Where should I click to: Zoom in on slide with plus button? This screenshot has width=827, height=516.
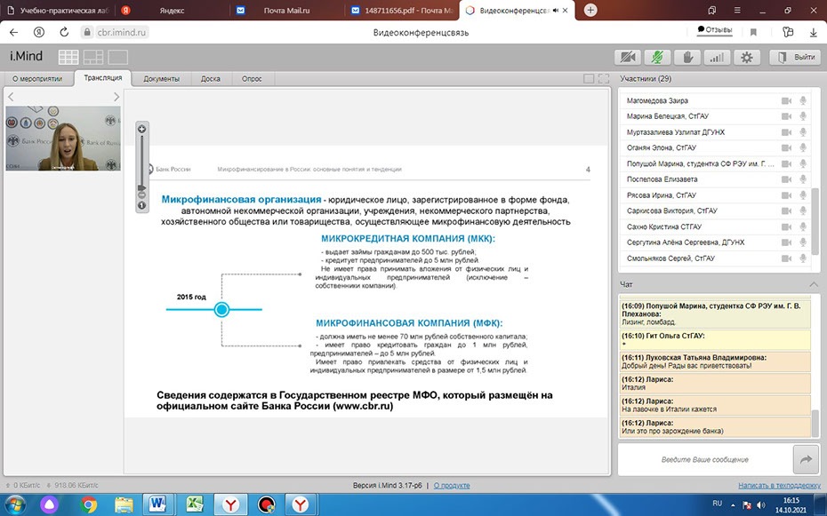141,129
